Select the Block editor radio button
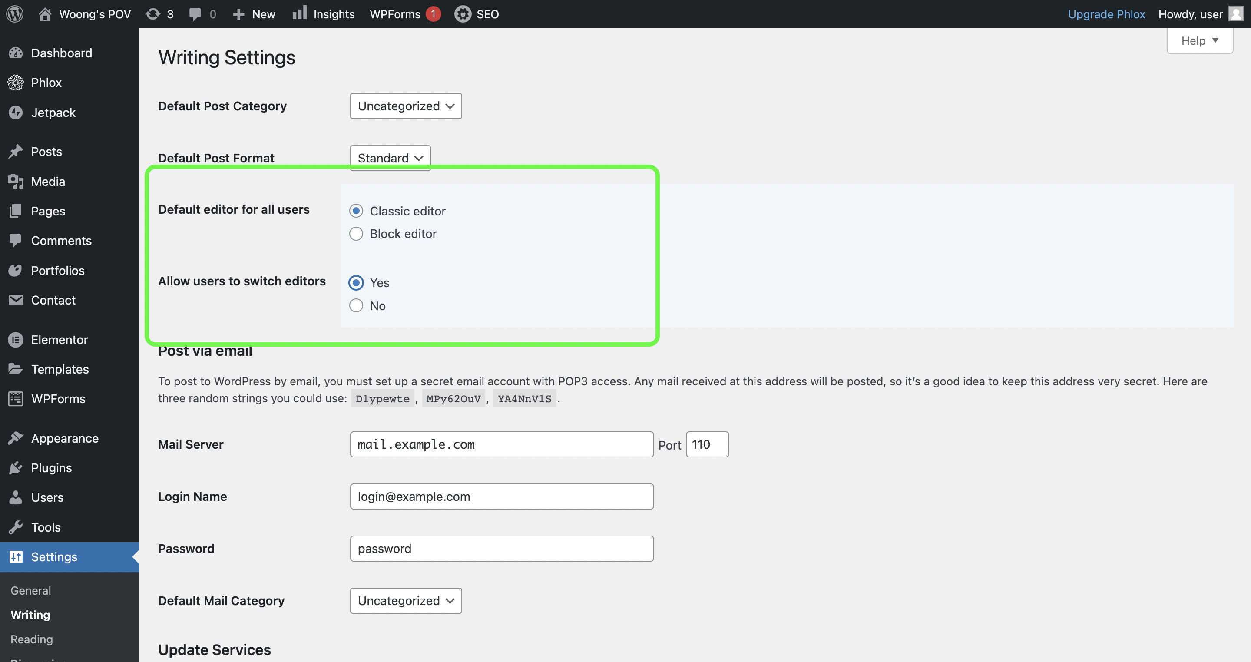 356,234
